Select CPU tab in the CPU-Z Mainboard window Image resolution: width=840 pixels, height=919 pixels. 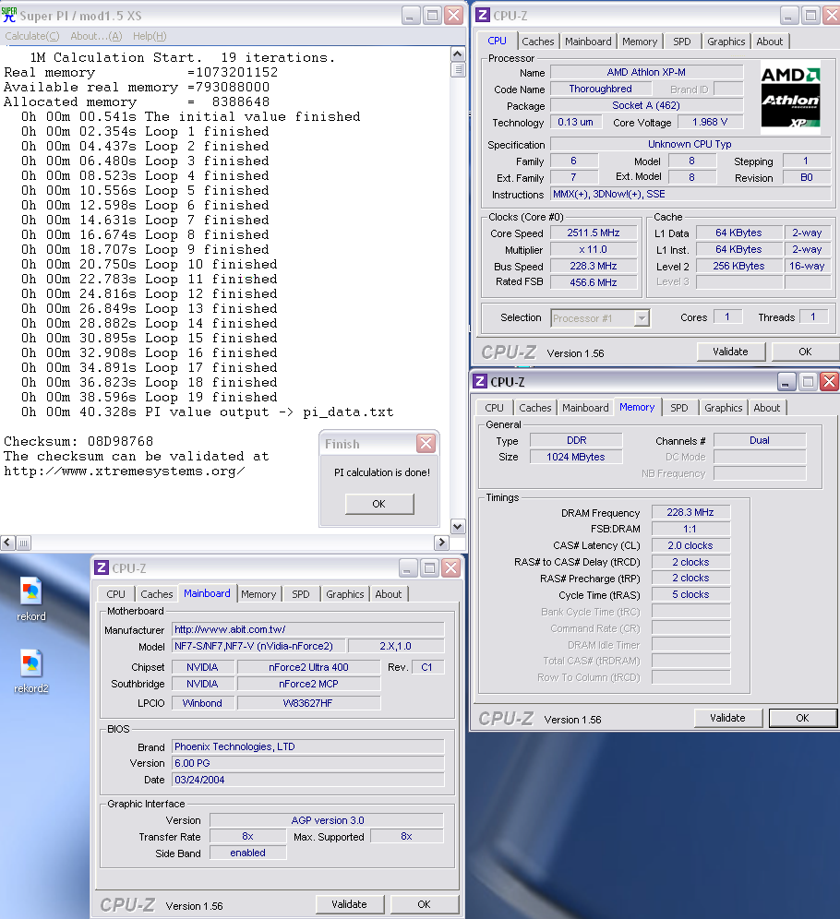click(115, 594)
